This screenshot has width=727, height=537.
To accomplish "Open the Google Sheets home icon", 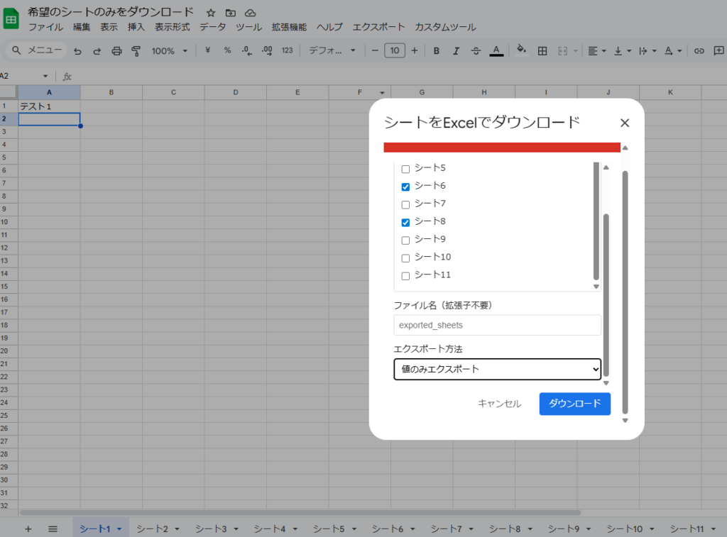I will (x=11, y=19).
